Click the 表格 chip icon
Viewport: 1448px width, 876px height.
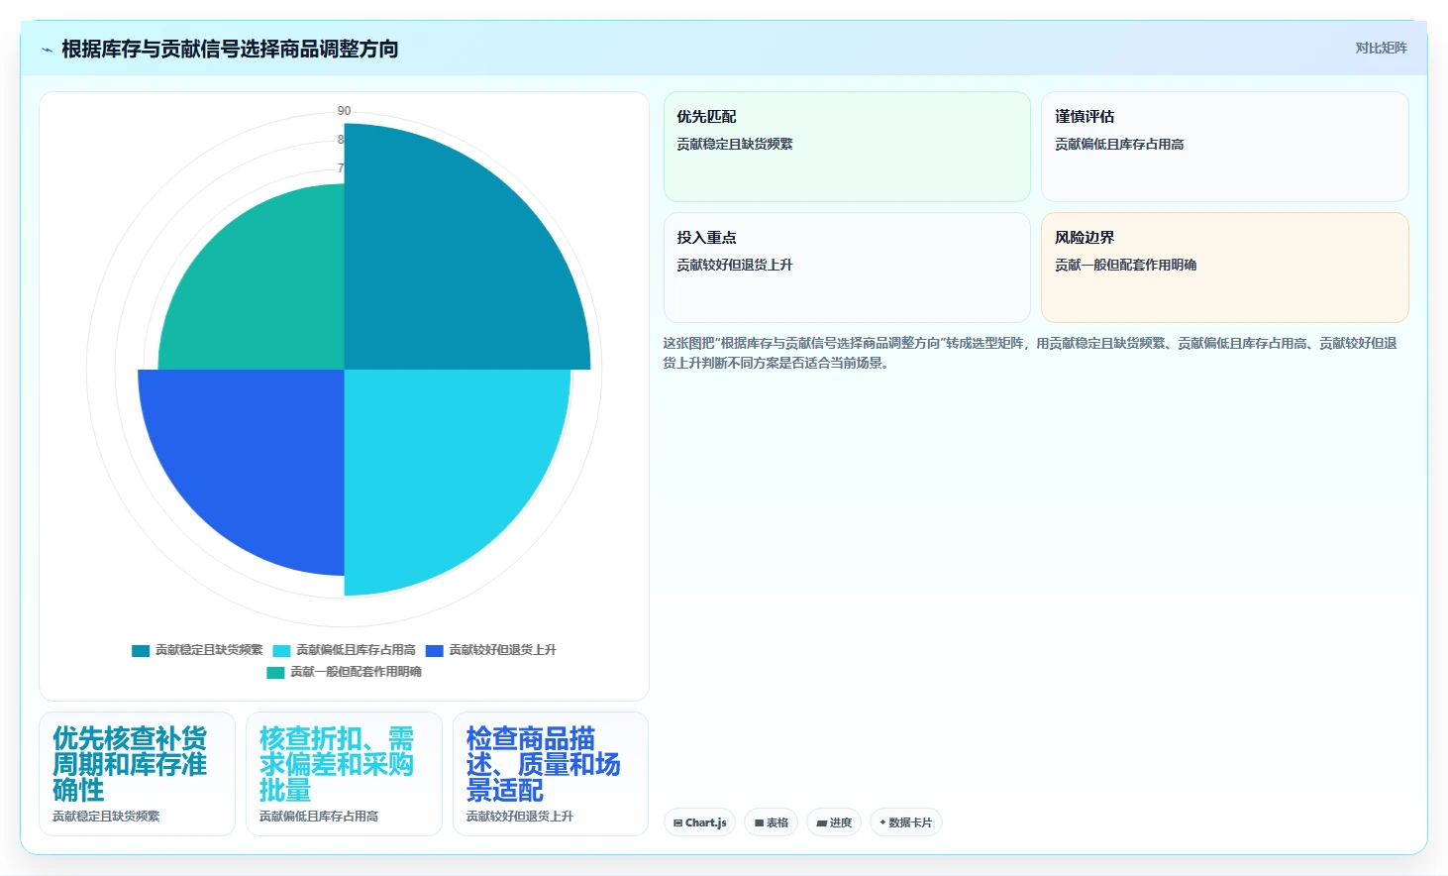(759, 823)
